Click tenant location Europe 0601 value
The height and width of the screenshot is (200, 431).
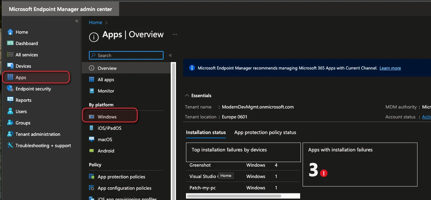[235, 117]
